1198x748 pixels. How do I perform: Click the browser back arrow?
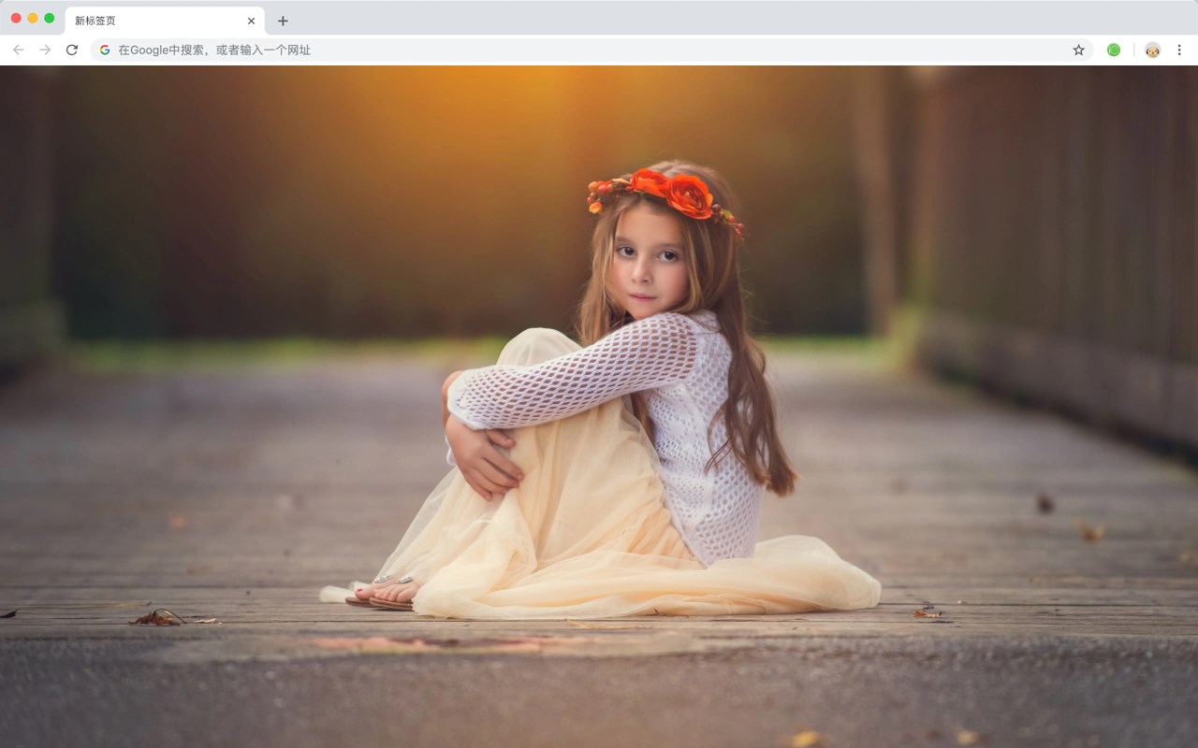pyautogui.click(x=19, y=50)
